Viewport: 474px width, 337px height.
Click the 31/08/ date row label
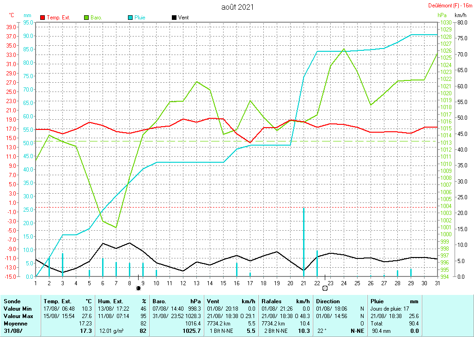tap(12, 331)
